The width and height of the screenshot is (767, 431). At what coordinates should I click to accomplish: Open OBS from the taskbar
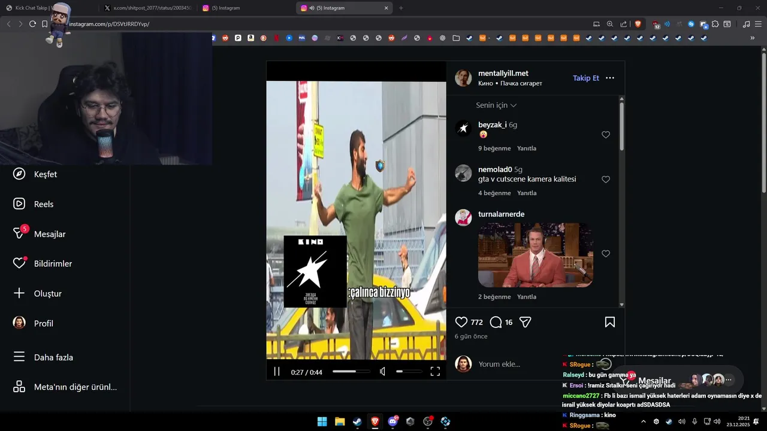click(428, 421)
